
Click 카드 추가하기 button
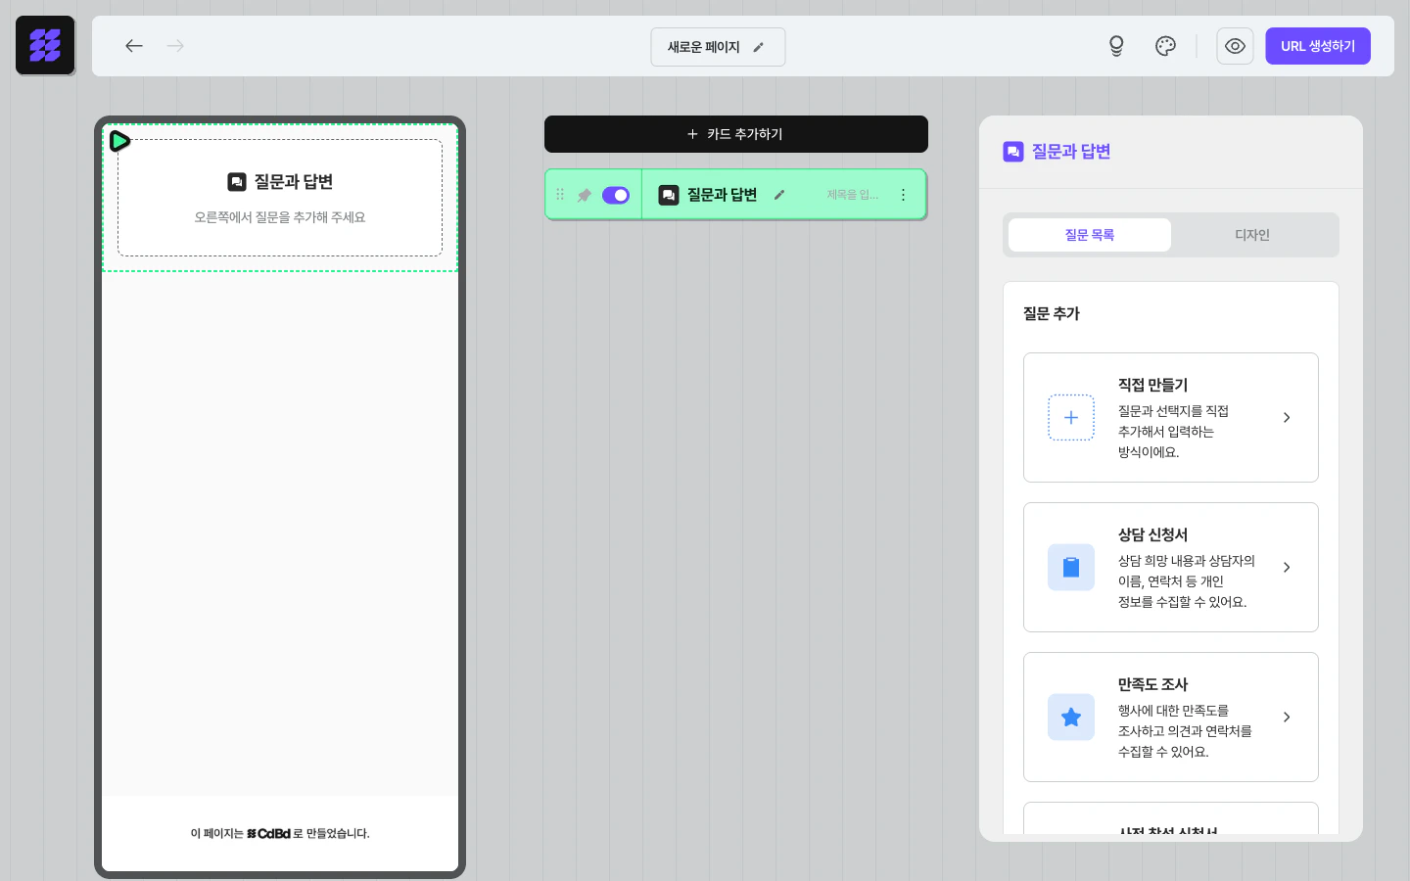pyautogui.click(x=736, y=134)
